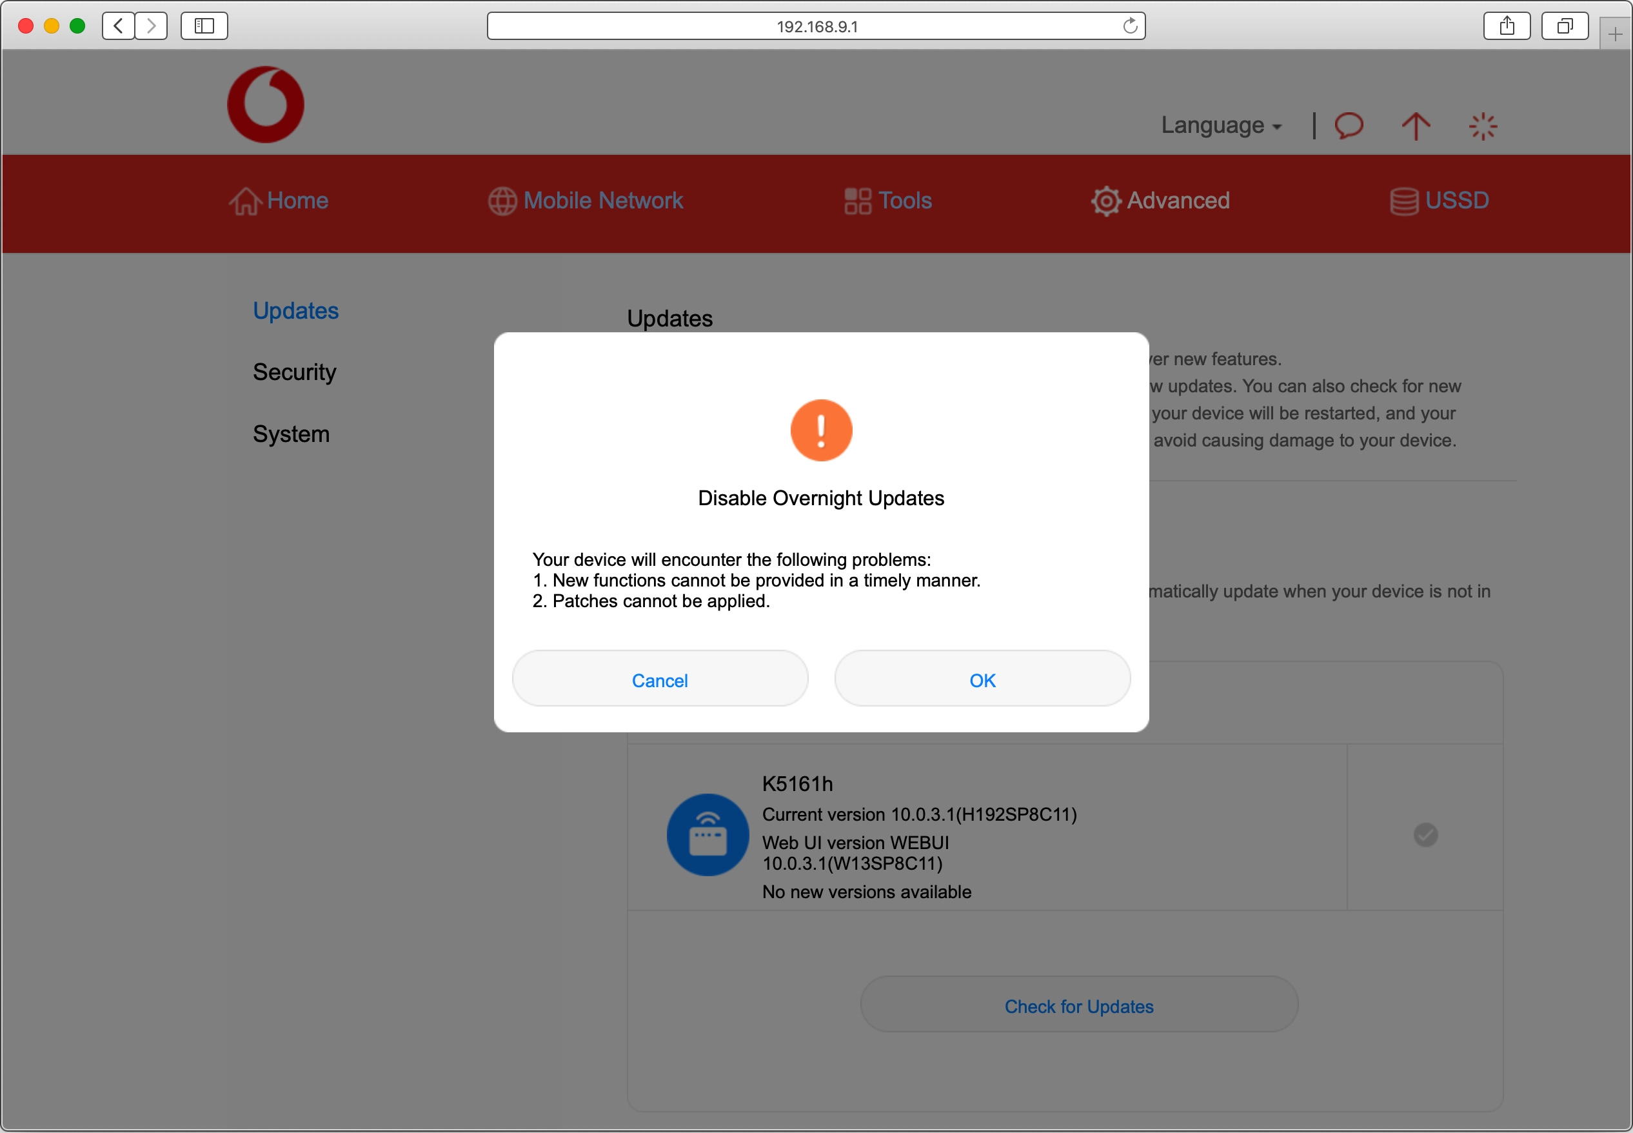The height and width of the screenshot is (1133, 1633).
Task: Click the loading spinner status icon
Action: 1482,126
